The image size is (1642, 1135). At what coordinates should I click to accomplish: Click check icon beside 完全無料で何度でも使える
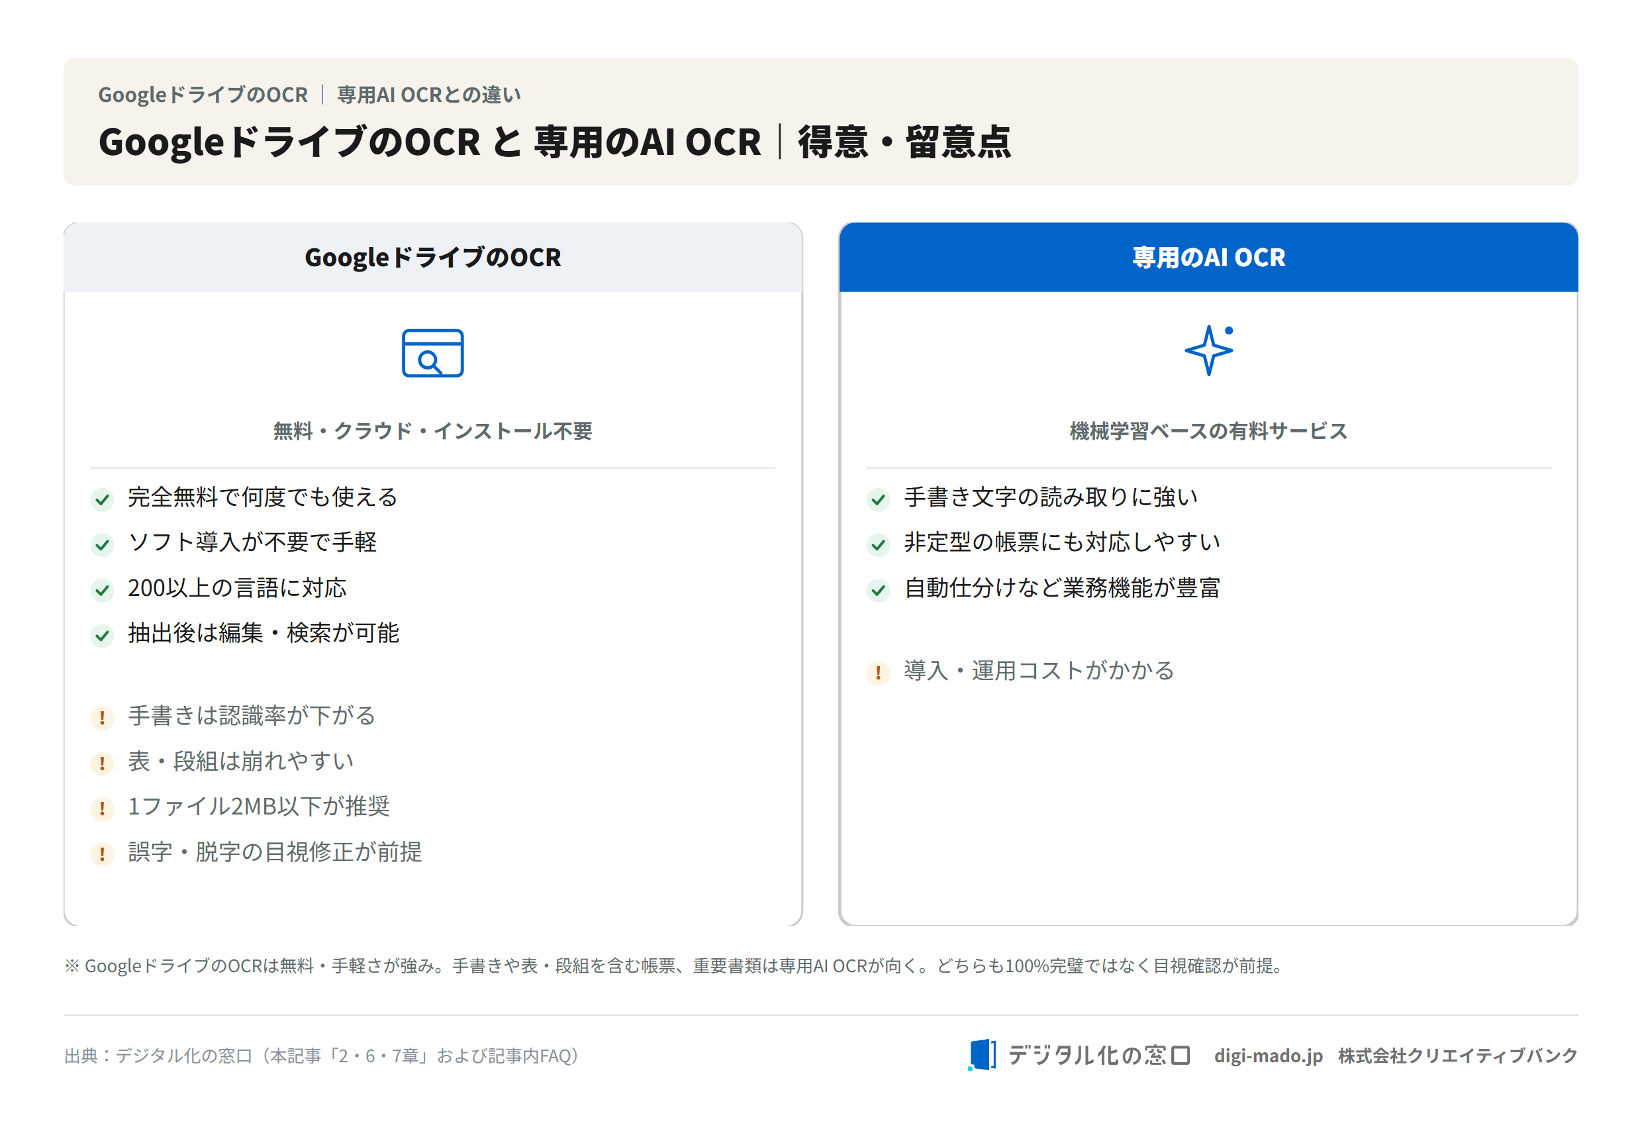[103, 500]
